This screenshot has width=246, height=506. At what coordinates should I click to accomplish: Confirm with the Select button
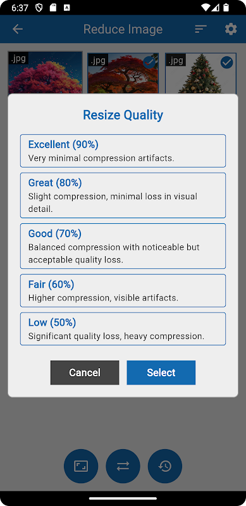click(161, 373)
